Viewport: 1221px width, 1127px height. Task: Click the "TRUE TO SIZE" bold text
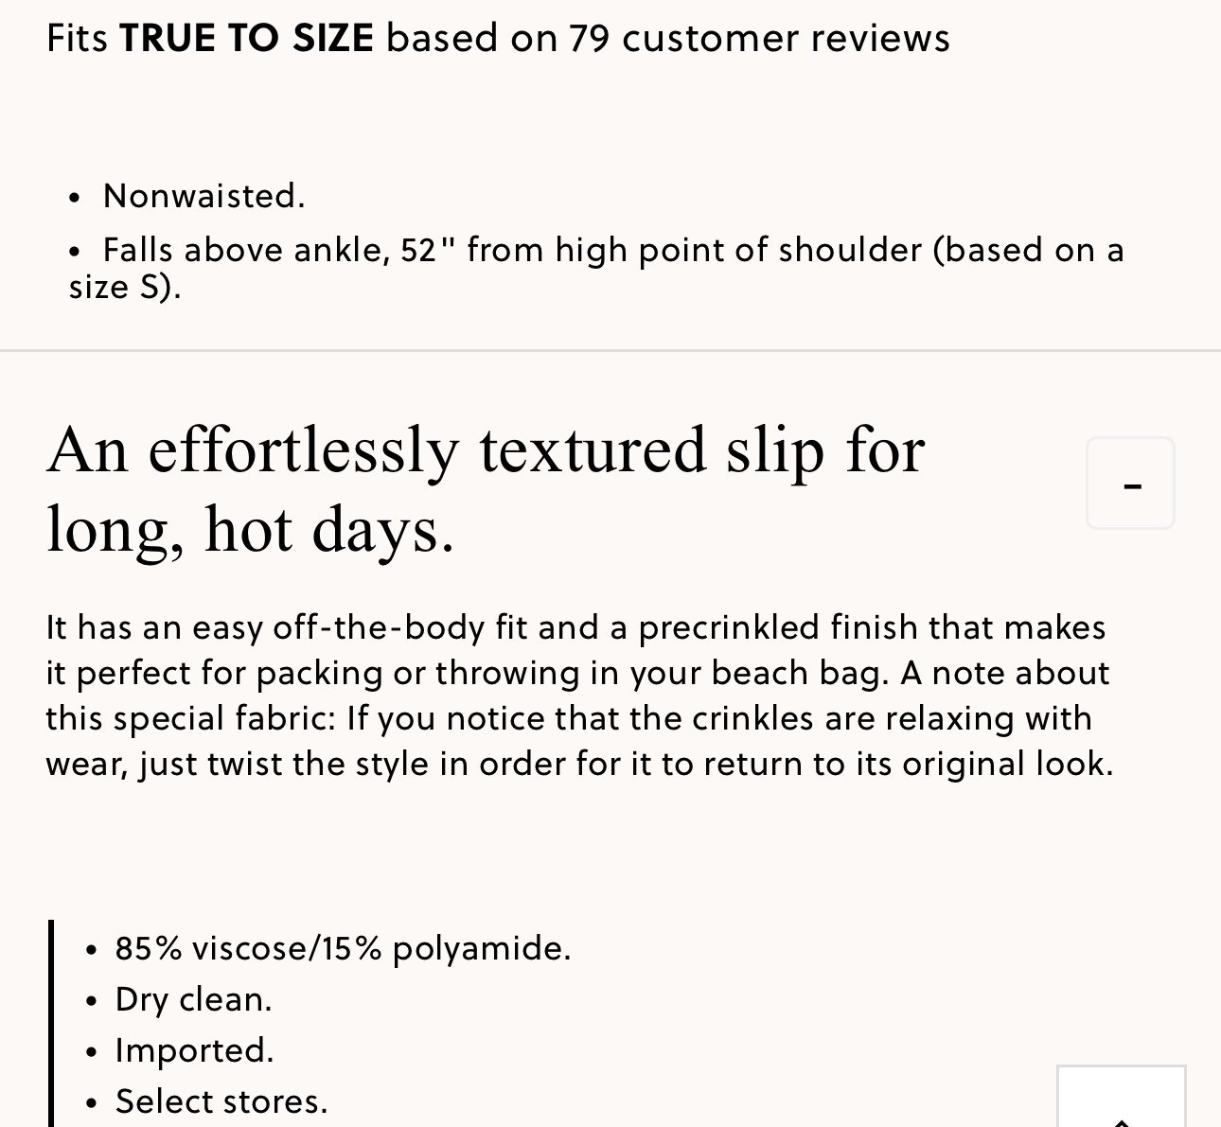(247, 38)
